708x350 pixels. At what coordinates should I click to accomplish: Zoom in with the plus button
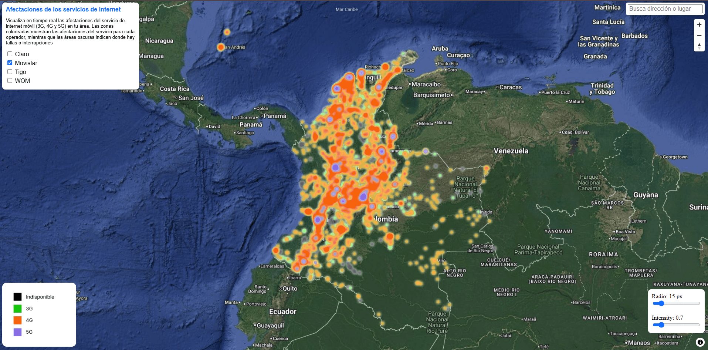[x=699, y=25]
